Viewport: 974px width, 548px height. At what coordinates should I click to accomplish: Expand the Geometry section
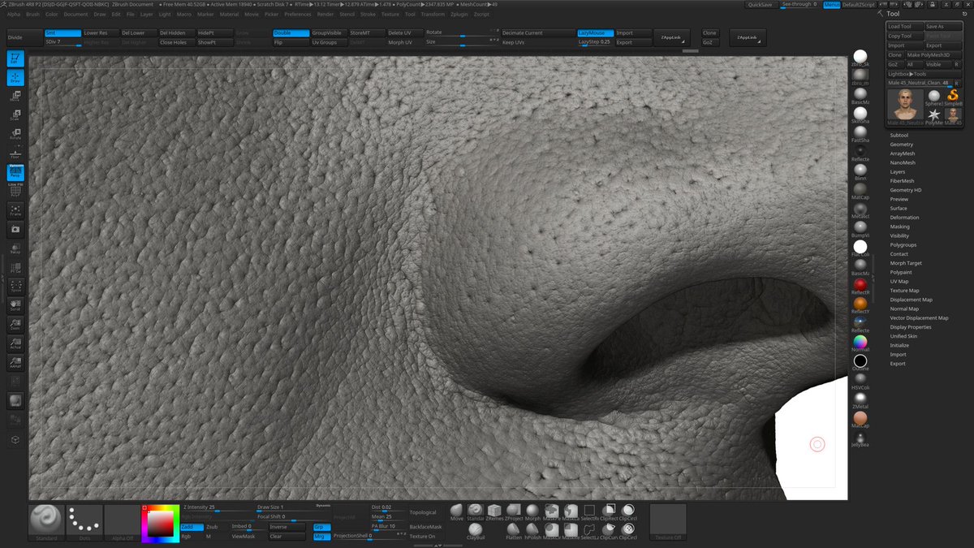pyautogui.click(x=901, y=145)
